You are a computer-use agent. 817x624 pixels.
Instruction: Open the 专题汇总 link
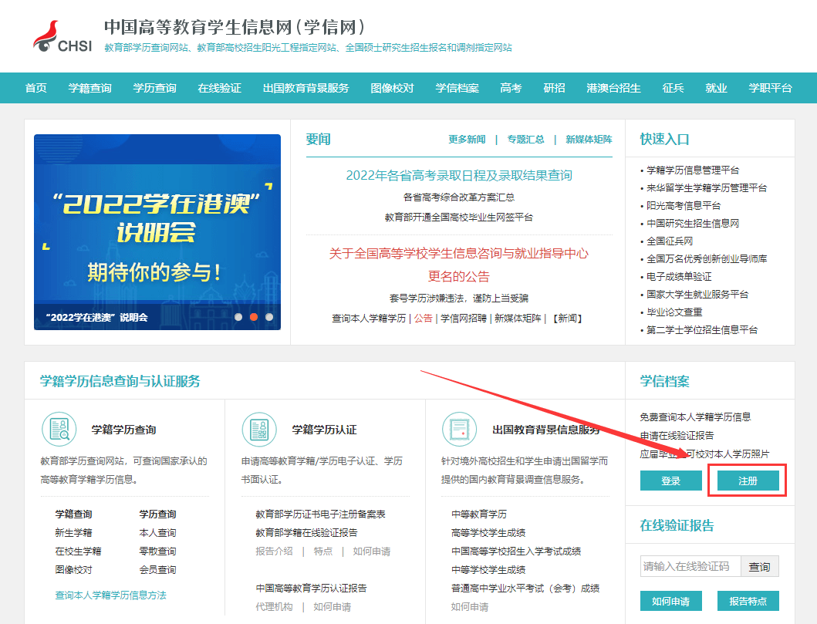525,139
